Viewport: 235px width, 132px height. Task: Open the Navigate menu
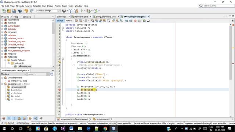20,6
